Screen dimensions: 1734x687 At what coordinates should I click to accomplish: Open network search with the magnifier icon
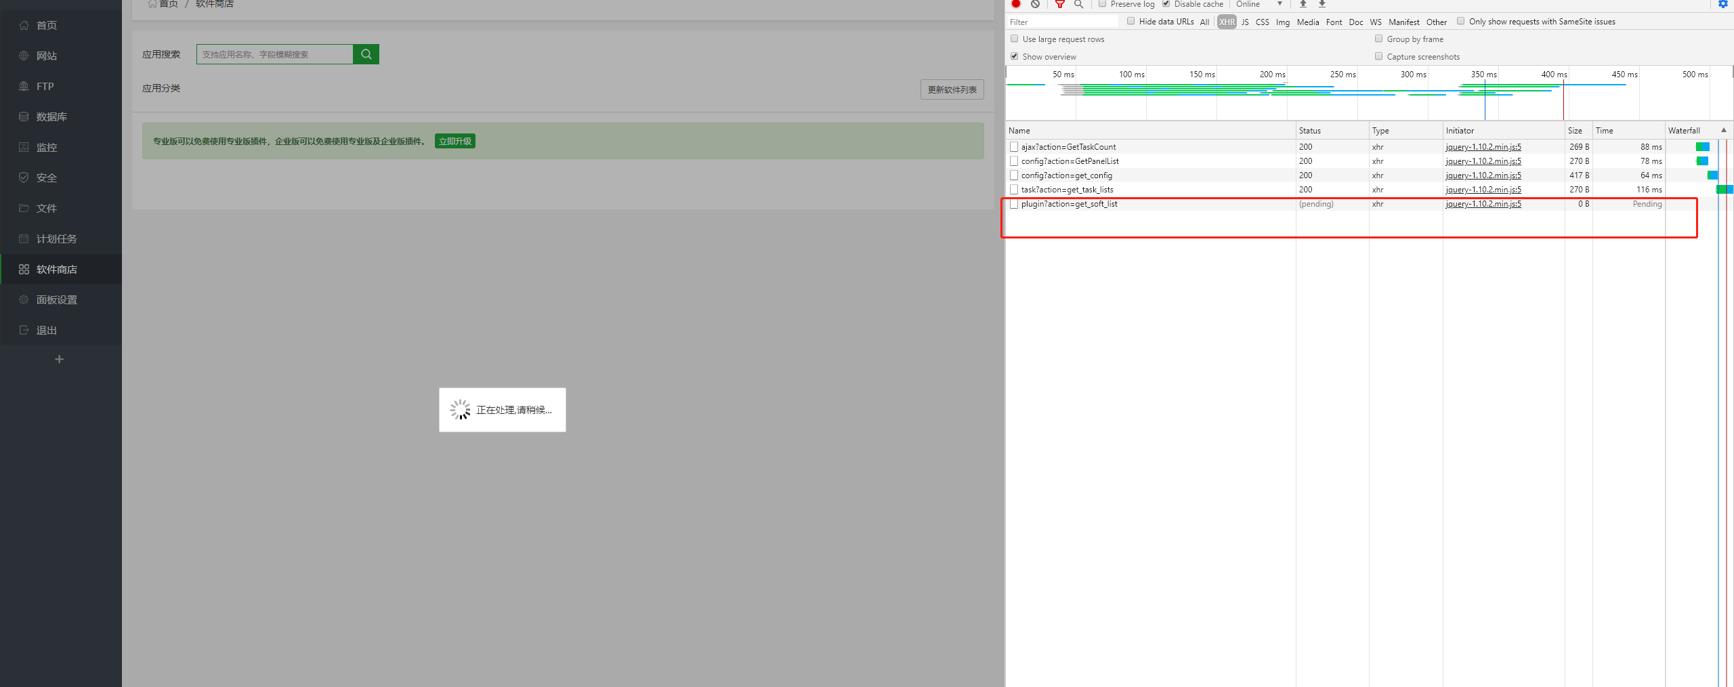1079,4
